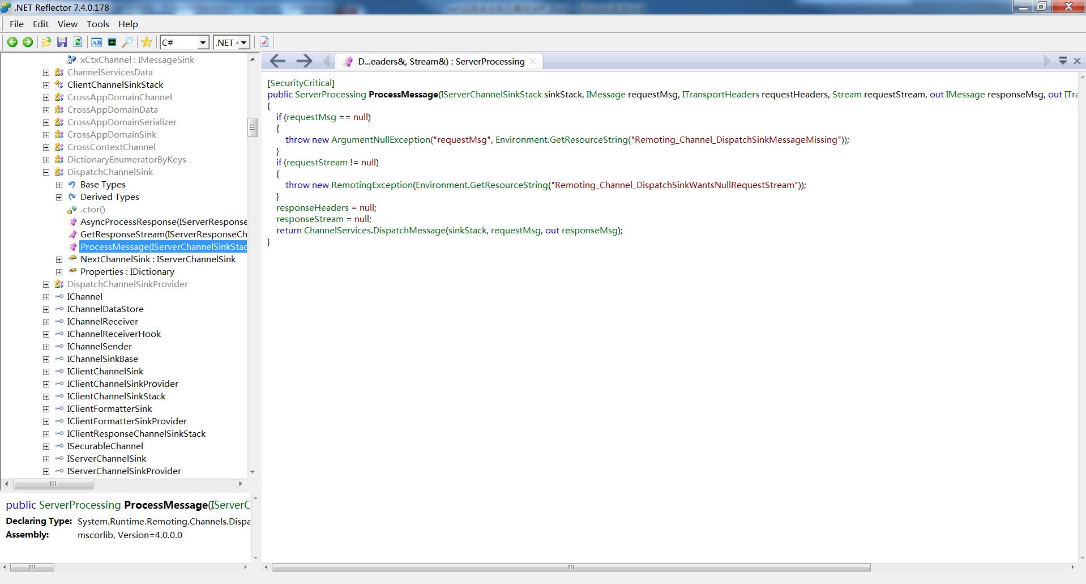Open bookmarks with the star icon

click(x=147, y=42)
